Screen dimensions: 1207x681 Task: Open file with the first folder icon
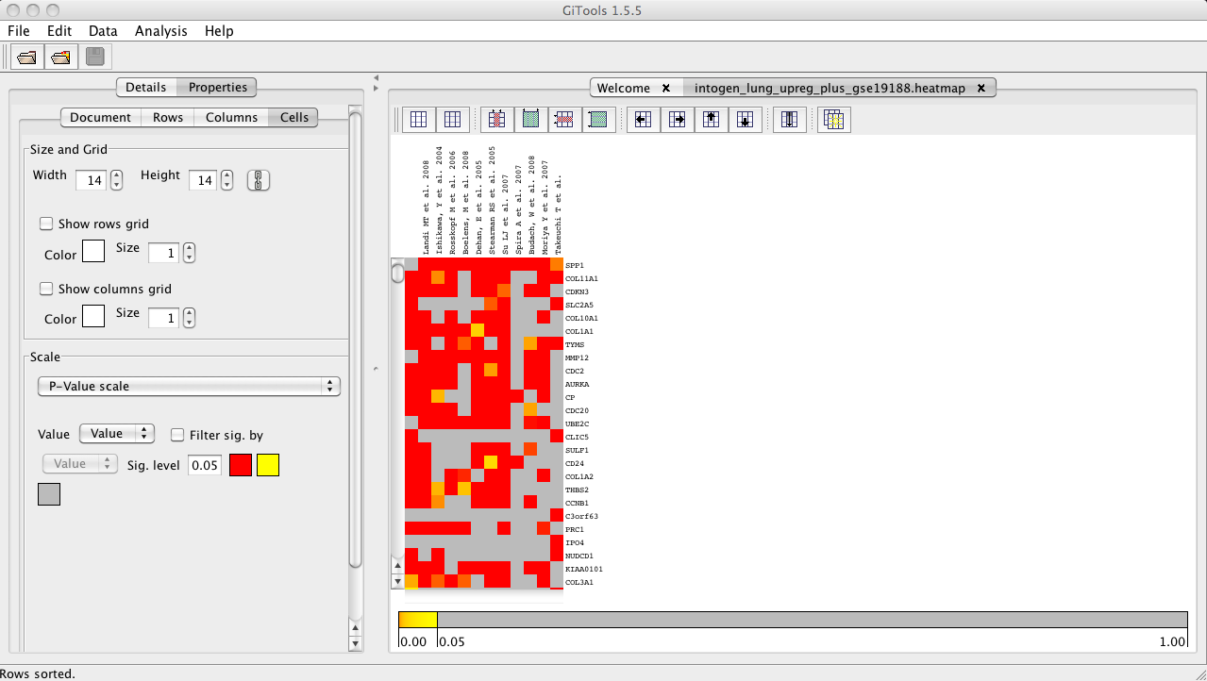[26, 57]
